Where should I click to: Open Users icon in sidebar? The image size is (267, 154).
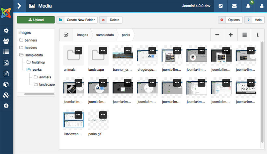pyautogui.click(x=6, y=41)
